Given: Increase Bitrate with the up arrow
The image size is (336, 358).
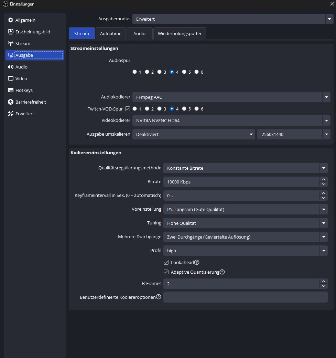Looking at the screenshot, I should tap(323, 179).
